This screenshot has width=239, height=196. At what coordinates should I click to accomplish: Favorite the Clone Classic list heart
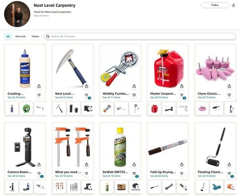[x=229, y=95]
